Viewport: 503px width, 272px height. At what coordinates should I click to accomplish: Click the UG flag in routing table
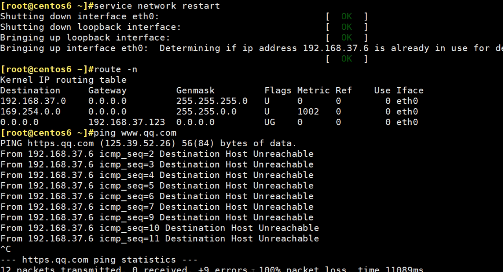[270, 122]
